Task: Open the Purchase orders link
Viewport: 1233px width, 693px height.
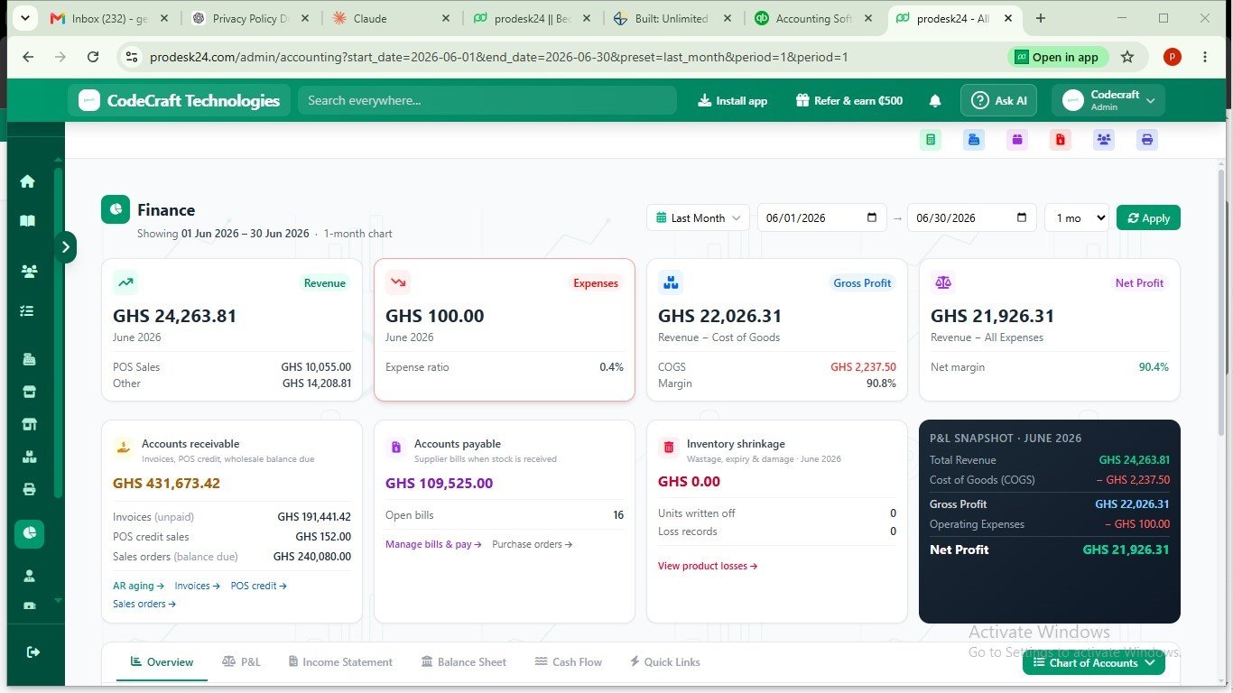Action: [x=532, y=544]
